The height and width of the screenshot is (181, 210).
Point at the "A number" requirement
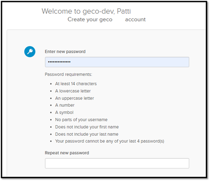pos(65,105)
